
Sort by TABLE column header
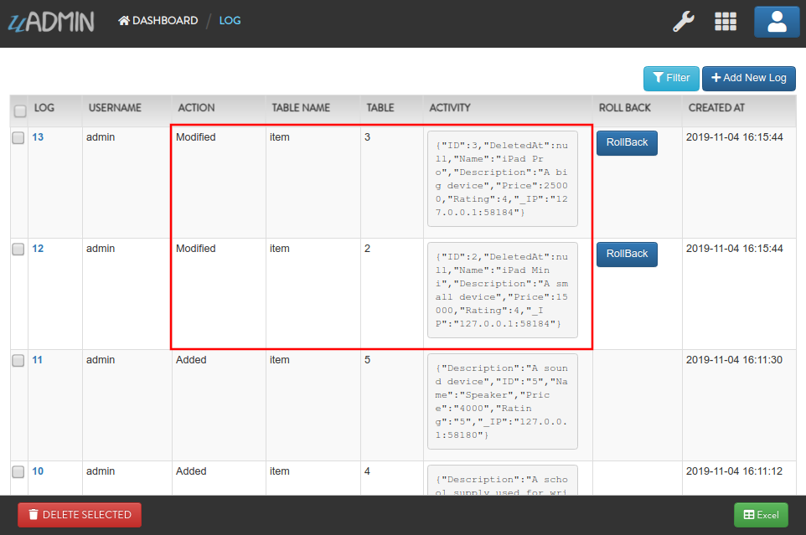pos(380,108)
